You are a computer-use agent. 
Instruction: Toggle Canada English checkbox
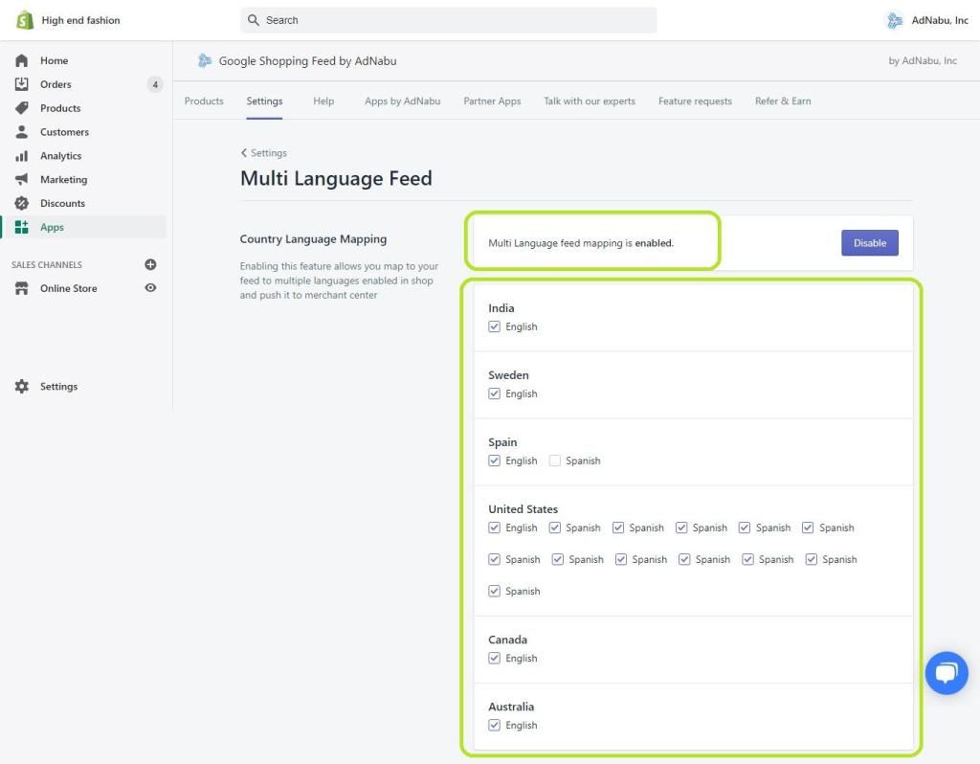(495, 658)
